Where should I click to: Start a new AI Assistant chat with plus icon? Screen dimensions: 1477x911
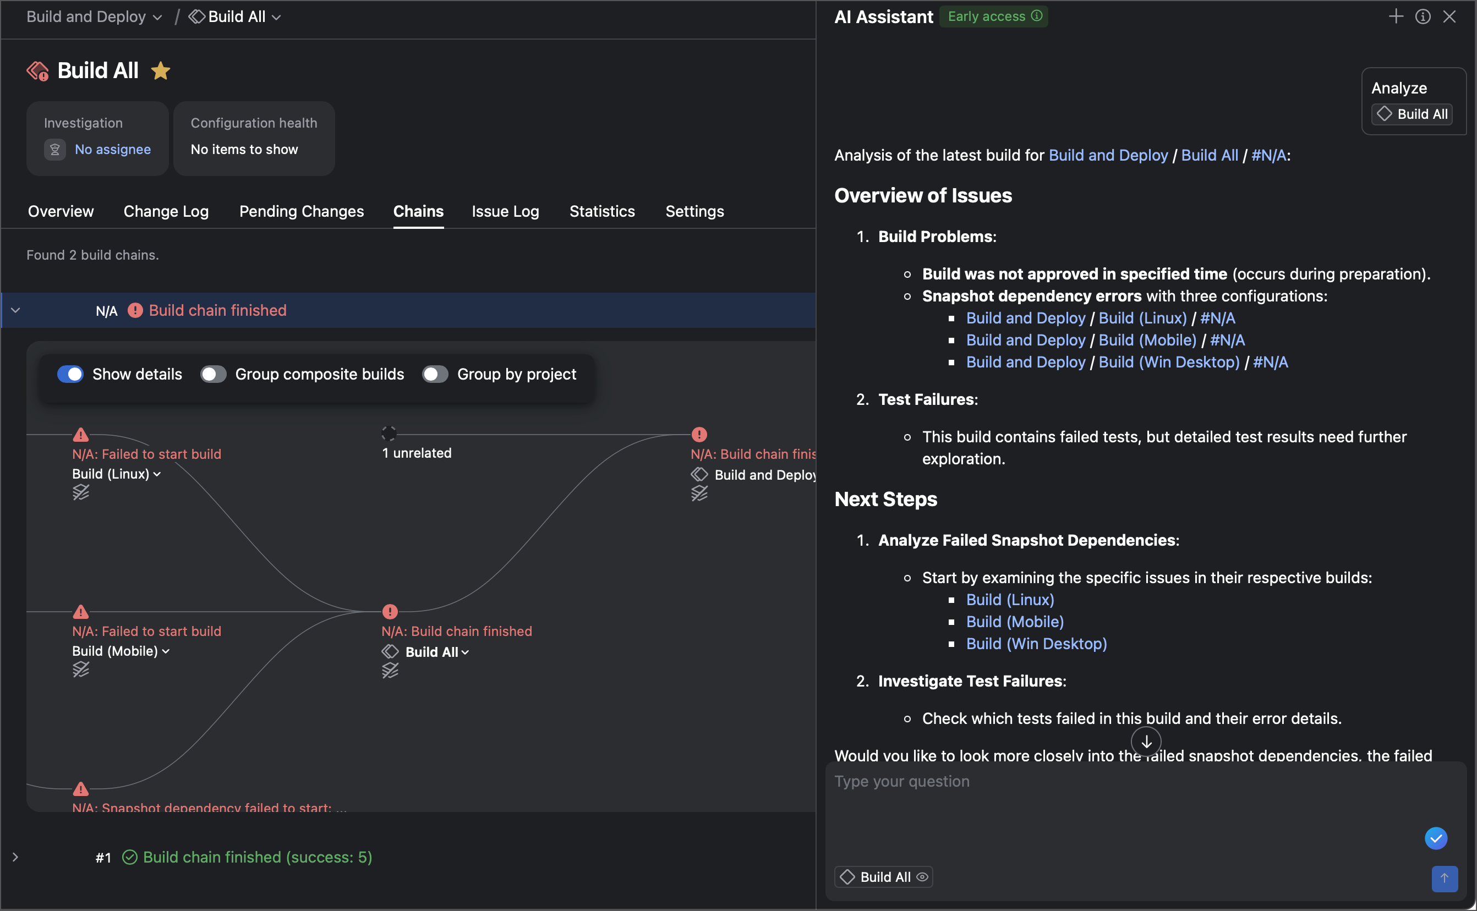1396,17
